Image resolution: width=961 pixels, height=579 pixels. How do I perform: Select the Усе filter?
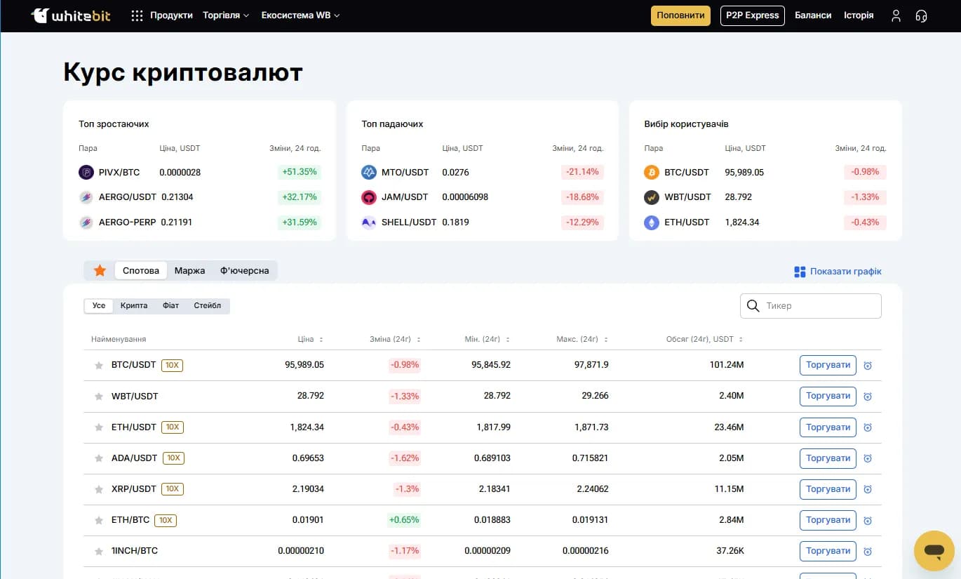(x=99, y=305)
